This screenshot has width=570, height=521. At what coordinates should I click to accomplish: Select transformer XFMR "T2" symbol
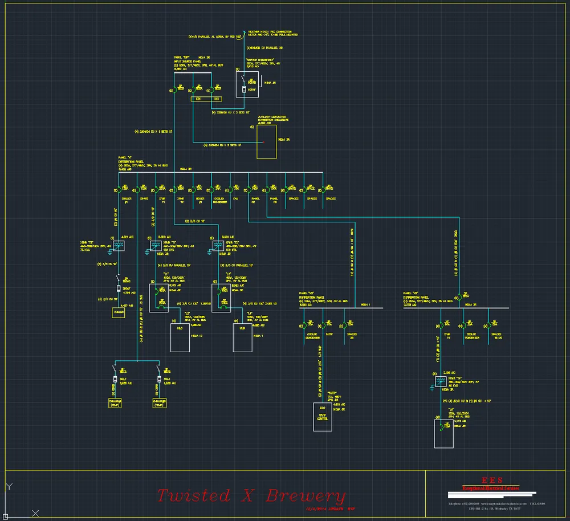point(218,246)
